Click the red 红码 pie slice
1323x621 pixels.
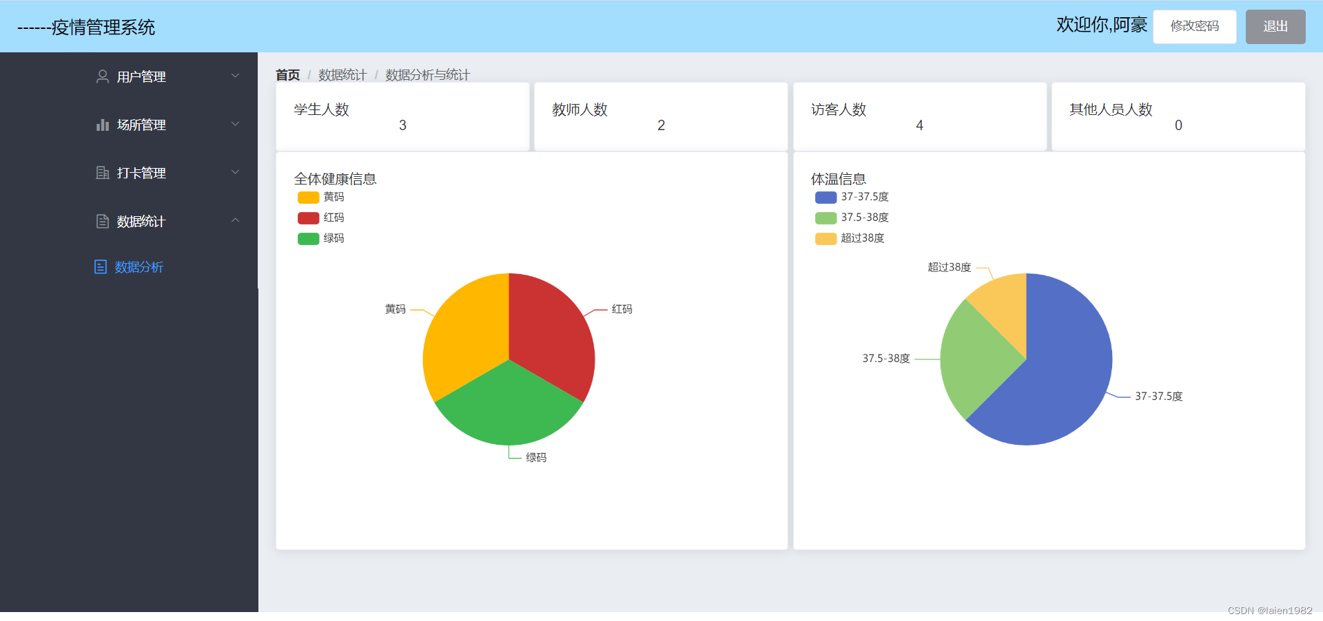pyautogui.click(x=551, y=334)
